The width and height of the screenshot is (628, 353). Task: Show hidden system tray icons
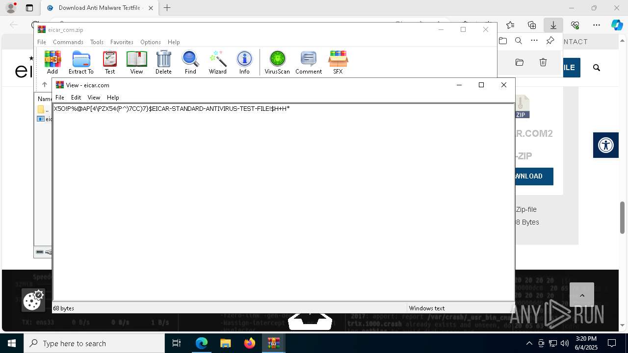point(529,343)
